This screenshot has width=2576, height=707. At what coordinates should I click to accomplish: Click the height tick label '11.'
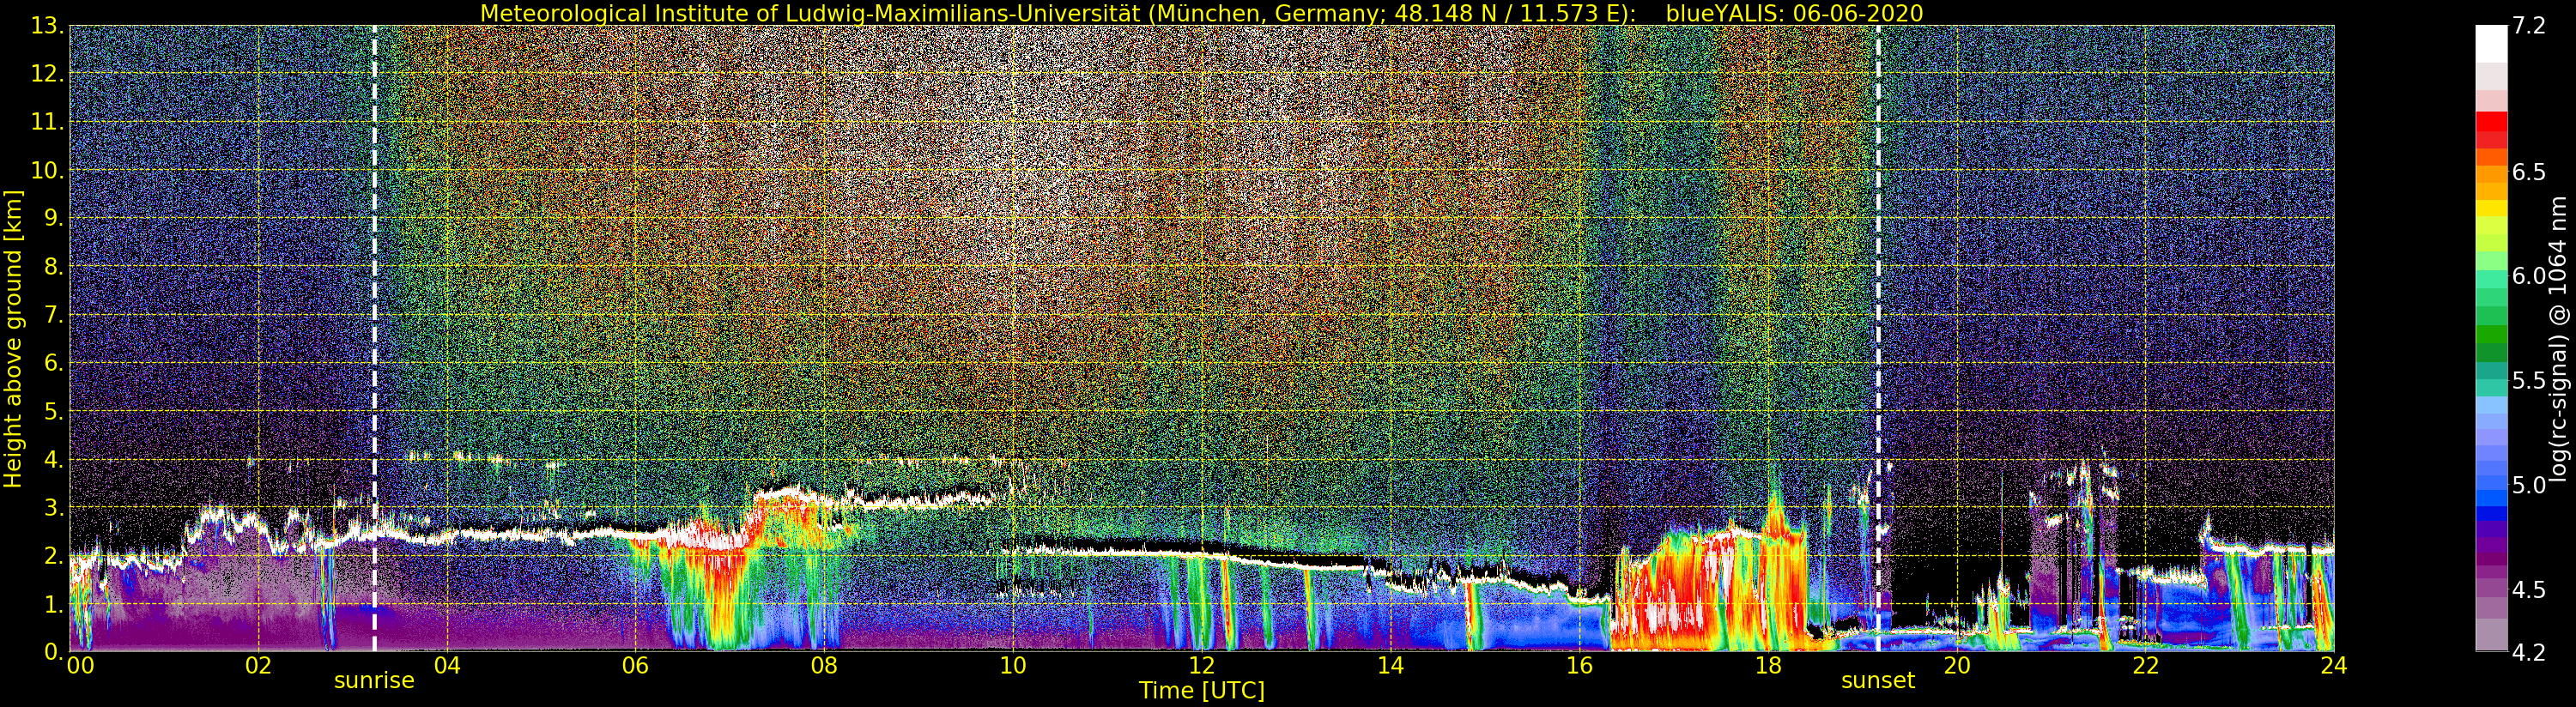pos(48,122)
